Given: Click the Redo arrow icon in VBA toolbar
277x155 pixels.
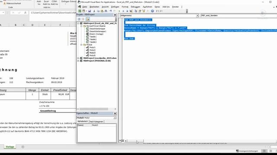Looking at the screenshot, I should [x=114, y=11].
